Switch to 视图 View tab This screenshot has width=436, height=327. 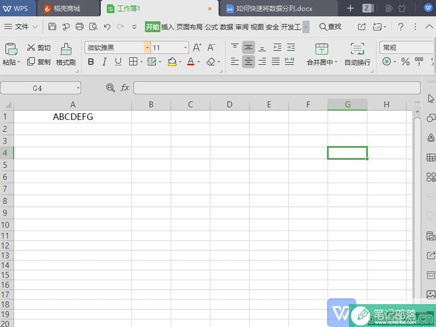[x=257, y=27]
